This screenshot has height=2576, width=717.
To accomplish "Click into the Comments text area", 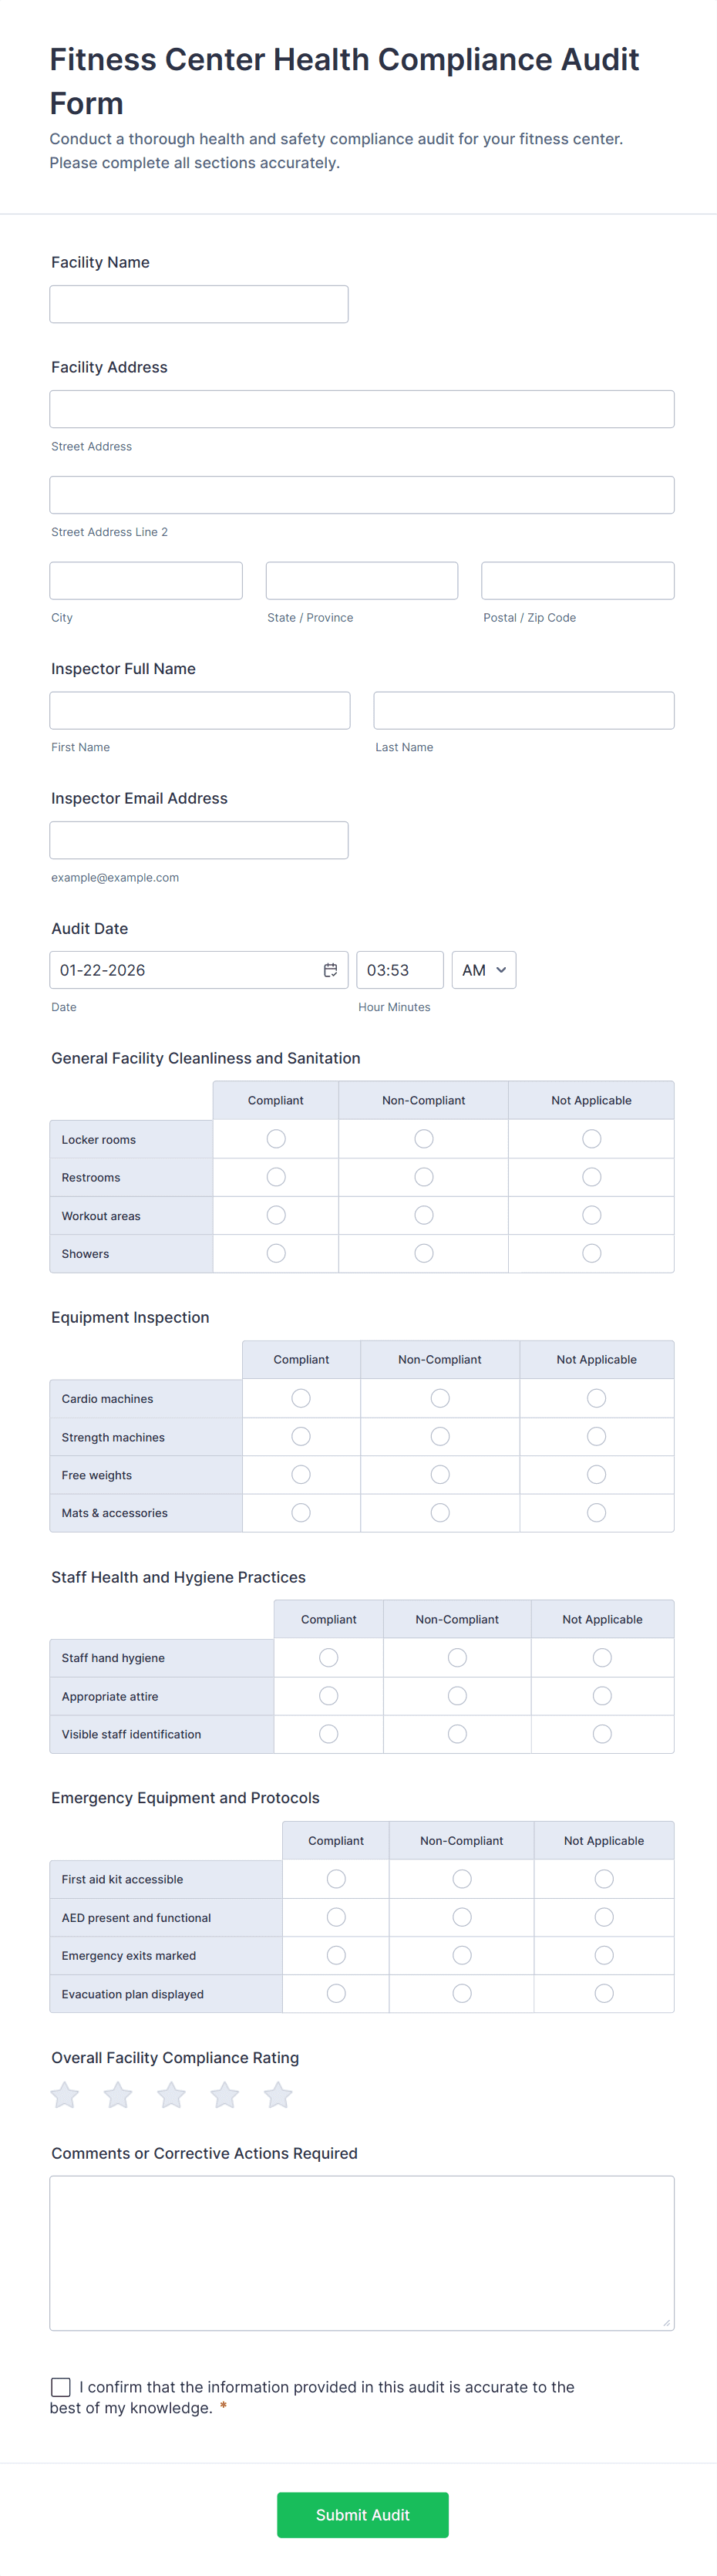I will click(x=362, y=2253).
